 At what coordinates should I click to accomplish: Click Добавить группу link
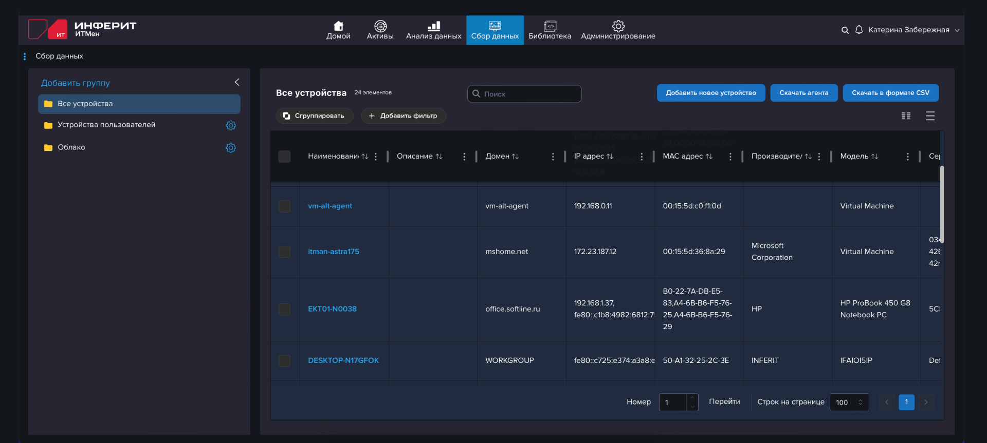76,83
